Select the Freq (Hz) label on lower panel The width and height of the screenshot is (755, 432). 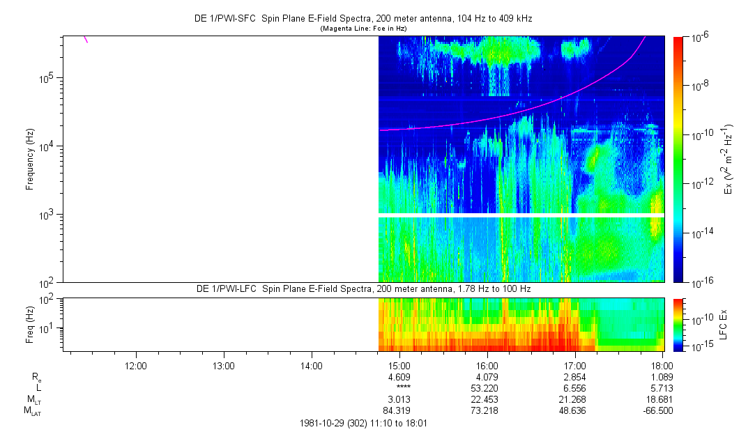pyautogui.click(x=30, y=324)
